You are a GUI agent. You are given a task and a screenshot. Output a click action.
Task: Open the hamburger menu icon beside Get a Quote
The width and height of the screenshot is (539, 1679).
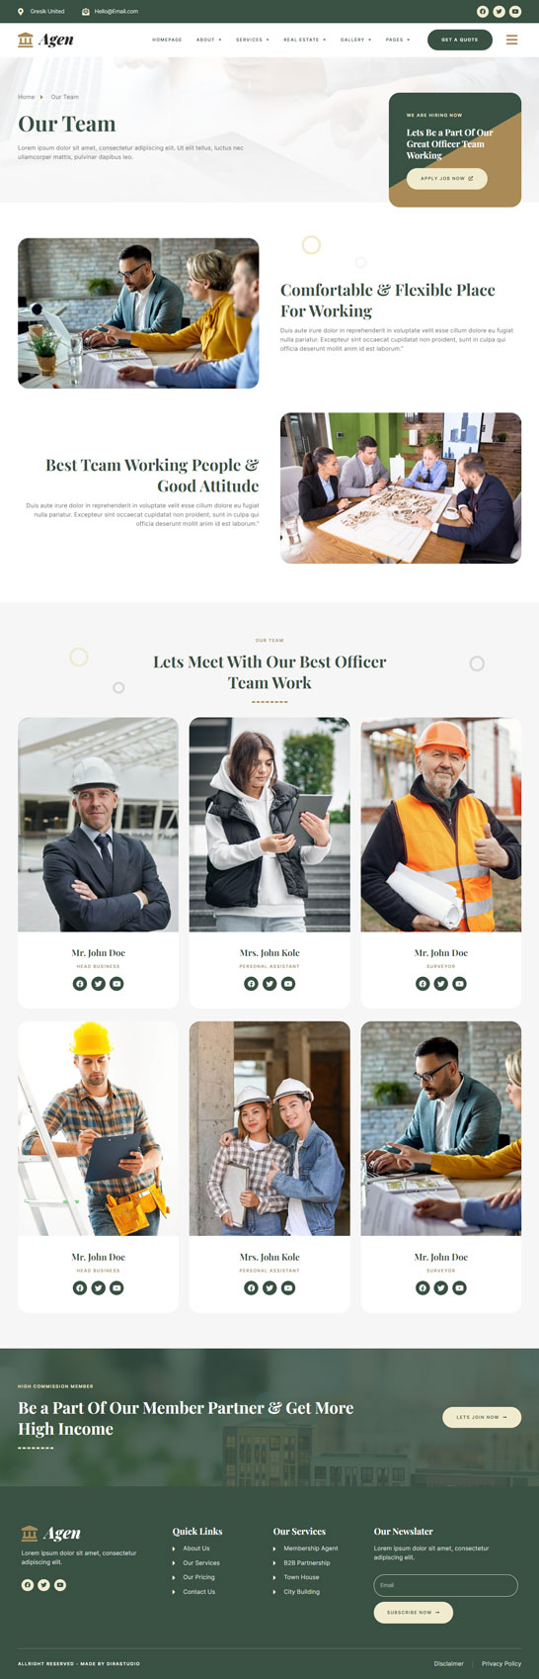(511, 40)
